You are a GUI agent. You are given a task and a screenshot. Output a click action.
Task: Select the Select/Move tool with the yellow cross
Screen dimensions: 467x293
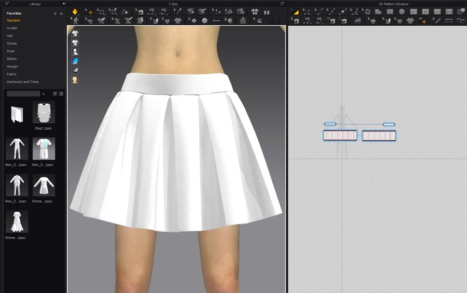89,12
